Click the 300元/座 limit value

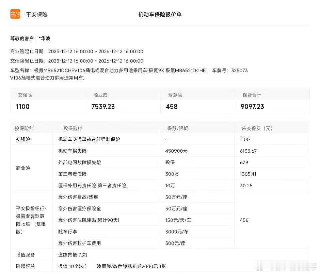[x=175, y=243]
